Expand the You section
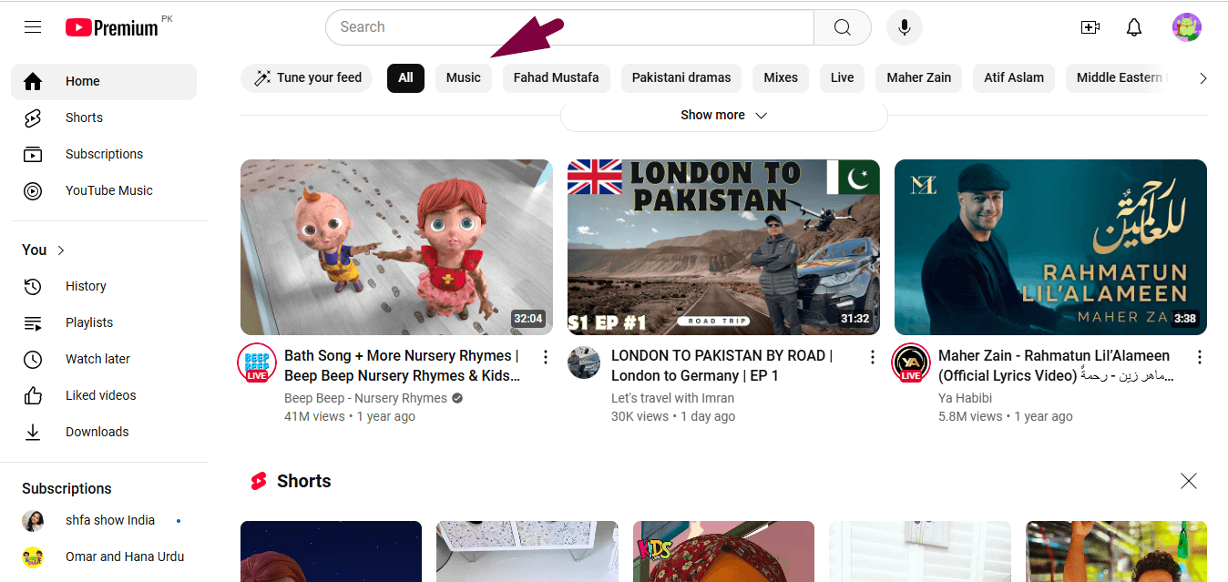The image size is (1228, 582). pos(44,250)
